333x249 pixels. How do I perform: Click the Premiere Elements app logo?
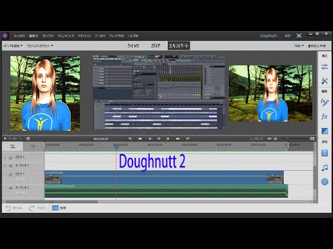6,36
